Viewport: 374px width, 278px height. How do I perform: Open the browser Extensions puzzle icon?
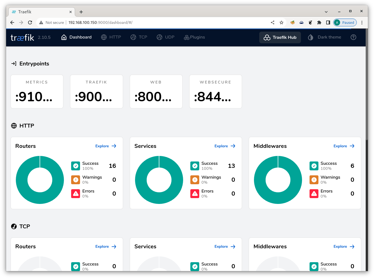[x=319, y=22]
